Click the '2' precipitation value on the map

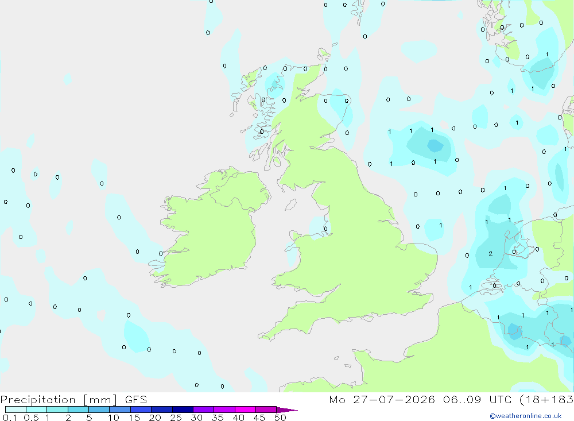click(x=491, y=254)
